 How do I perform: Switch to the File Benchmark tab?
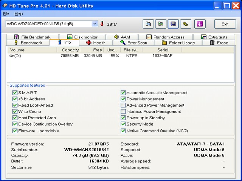click(x=33, y=37)
